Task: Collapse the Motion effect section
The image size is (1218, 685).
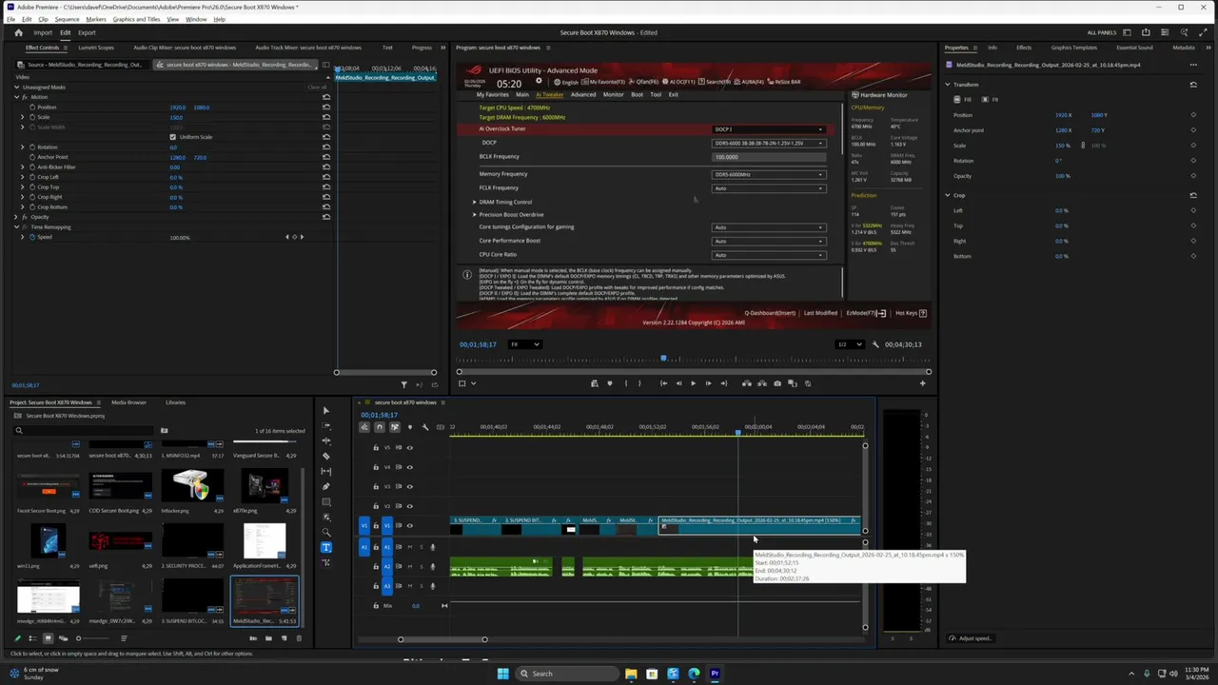Action: coord(16,97)
